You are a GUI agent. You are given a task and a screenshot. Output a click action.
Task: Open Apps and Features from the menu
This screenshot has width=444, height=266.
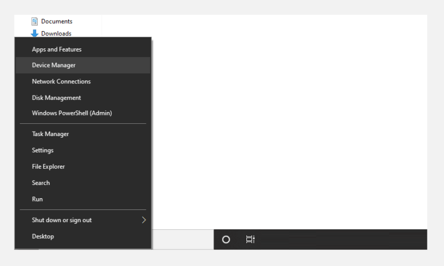[x=83, y=49]
